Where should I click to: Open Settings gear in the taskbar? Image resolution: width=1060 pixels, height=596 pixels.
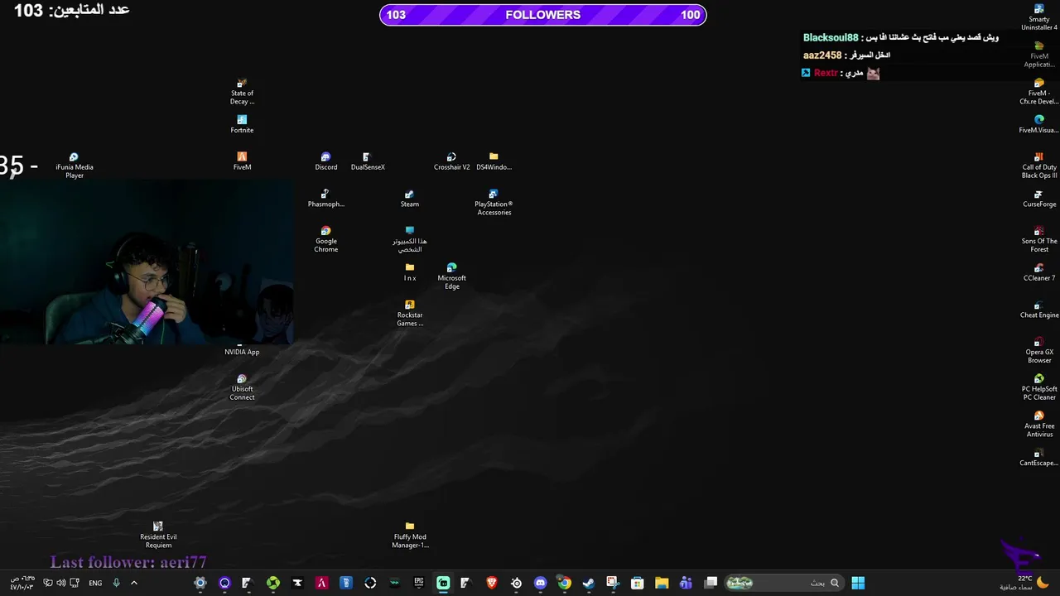click(200, 583)
